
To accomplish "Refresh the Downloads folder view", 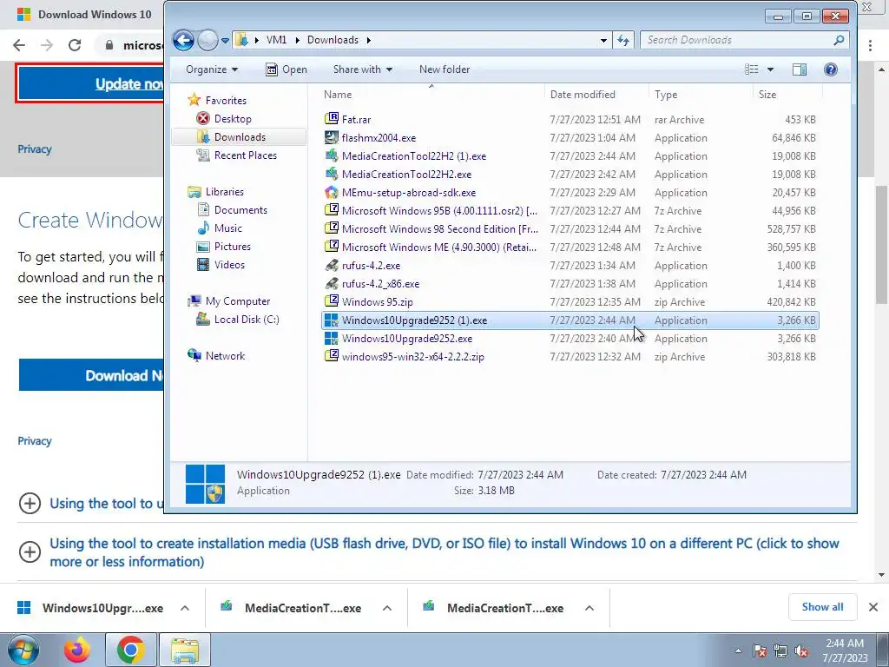I will (623, 40).
